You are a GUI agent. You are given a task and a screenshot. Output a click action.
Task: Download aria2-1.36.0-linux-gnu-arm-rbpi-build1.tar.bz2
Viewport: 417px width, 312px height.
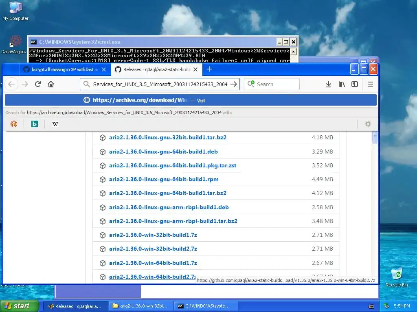(173, 221)
